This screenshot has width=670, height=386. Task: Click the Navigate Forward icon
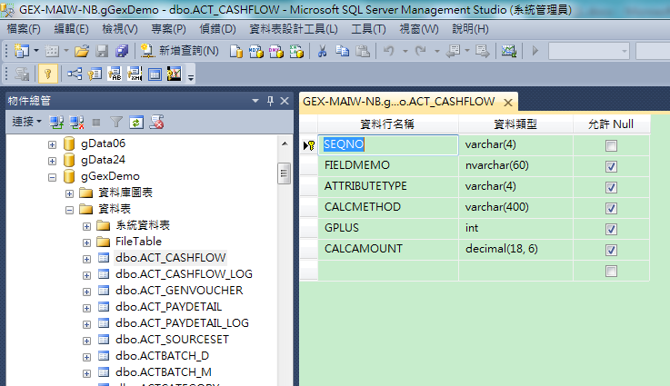pyautogui.click(x=482, y=51)
